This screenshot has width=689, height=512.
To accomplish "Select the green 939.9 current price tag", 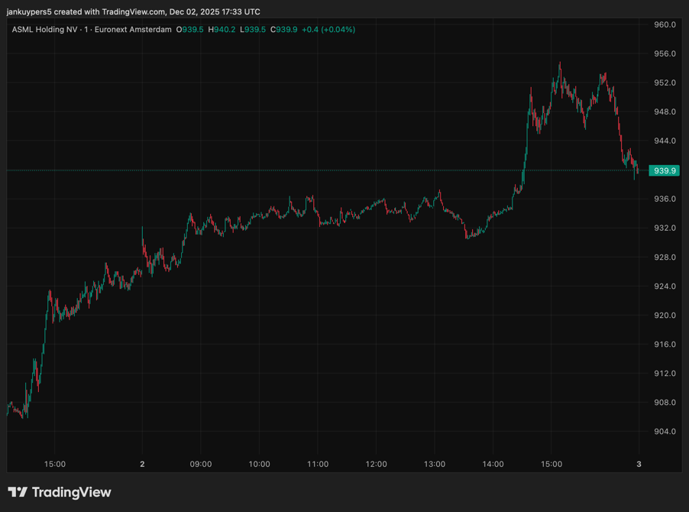I will 664,170.
